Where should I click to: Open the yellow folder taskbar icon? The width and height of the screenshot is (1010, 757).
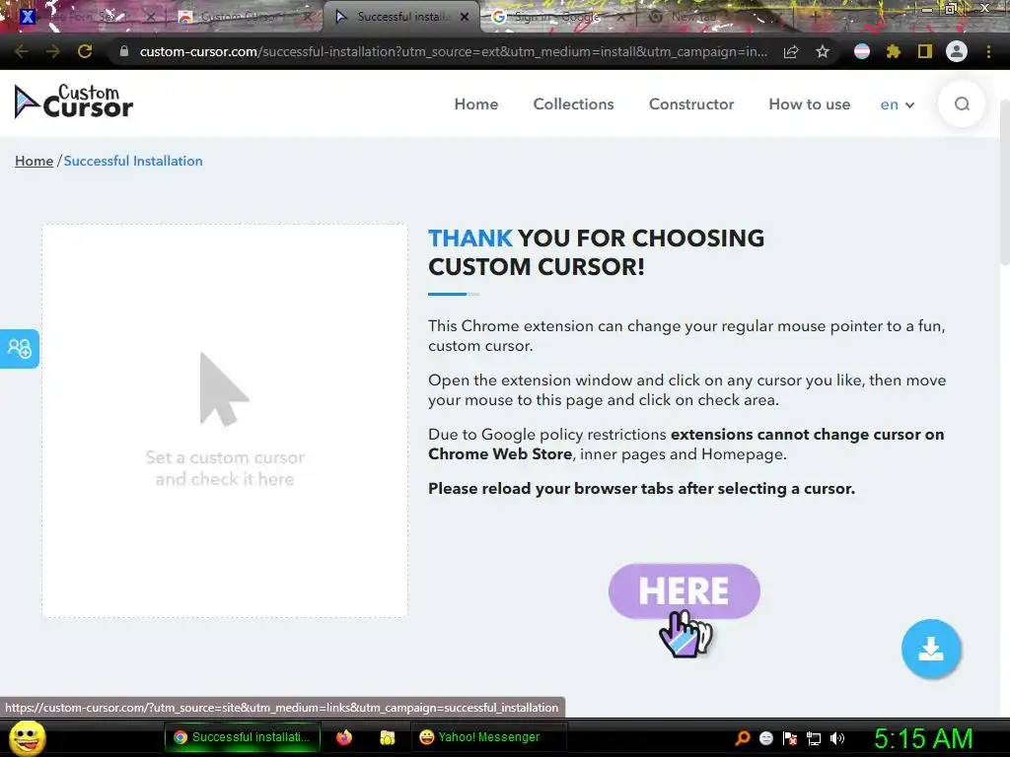coord(387,737)
